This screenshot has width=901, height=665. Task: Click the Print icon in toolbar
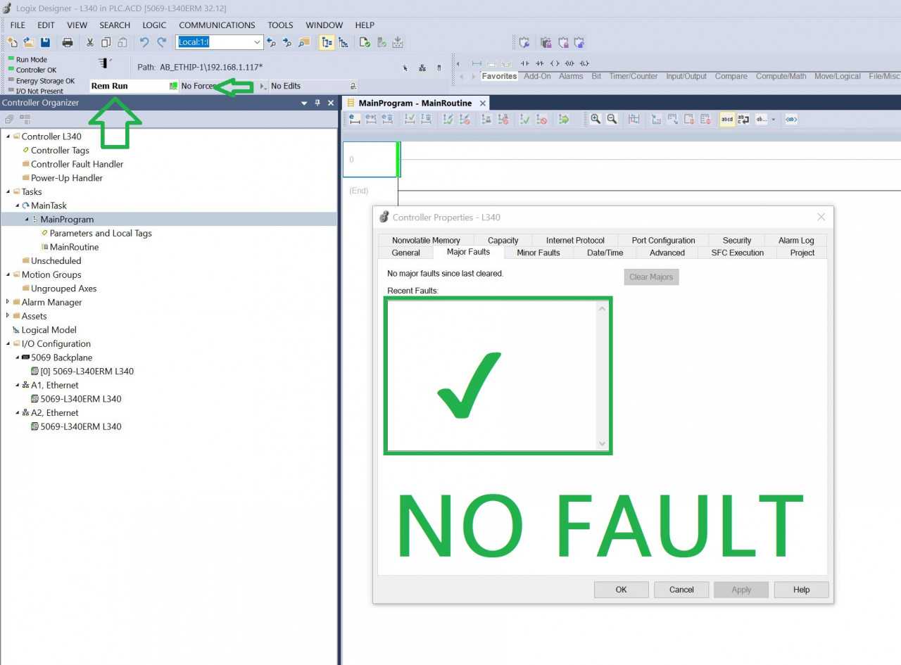[x=68, y=42]
